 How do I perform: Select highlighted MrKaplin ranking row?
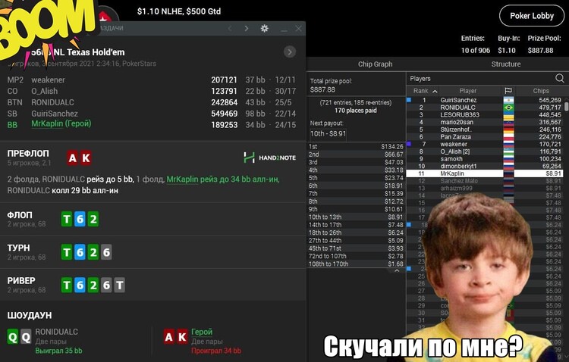[485, 173]
